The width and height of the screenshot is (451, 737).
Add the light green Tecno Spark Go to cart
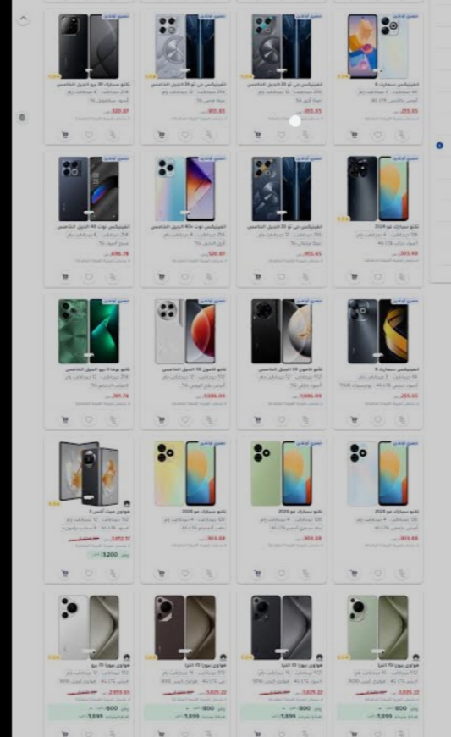pyautogui.click(x=257, y=574)
